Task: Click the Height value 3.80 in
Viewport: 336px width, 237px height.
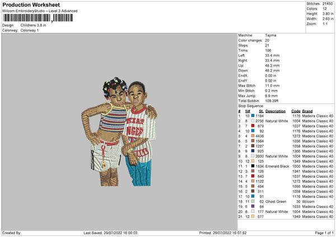Action: pyautogui.click(x=328, y=13)
